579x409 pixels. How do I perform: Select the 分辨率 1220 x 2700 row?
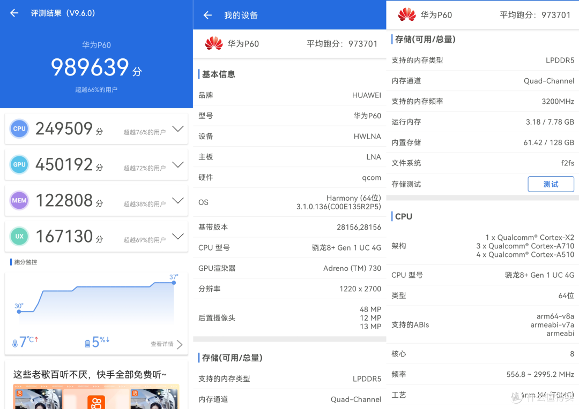click(x=289, y=289)
